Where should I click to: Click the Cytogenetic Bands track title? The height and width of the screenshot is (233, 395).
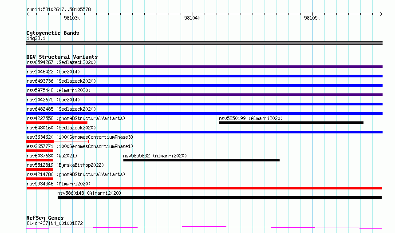pos(53,33)
